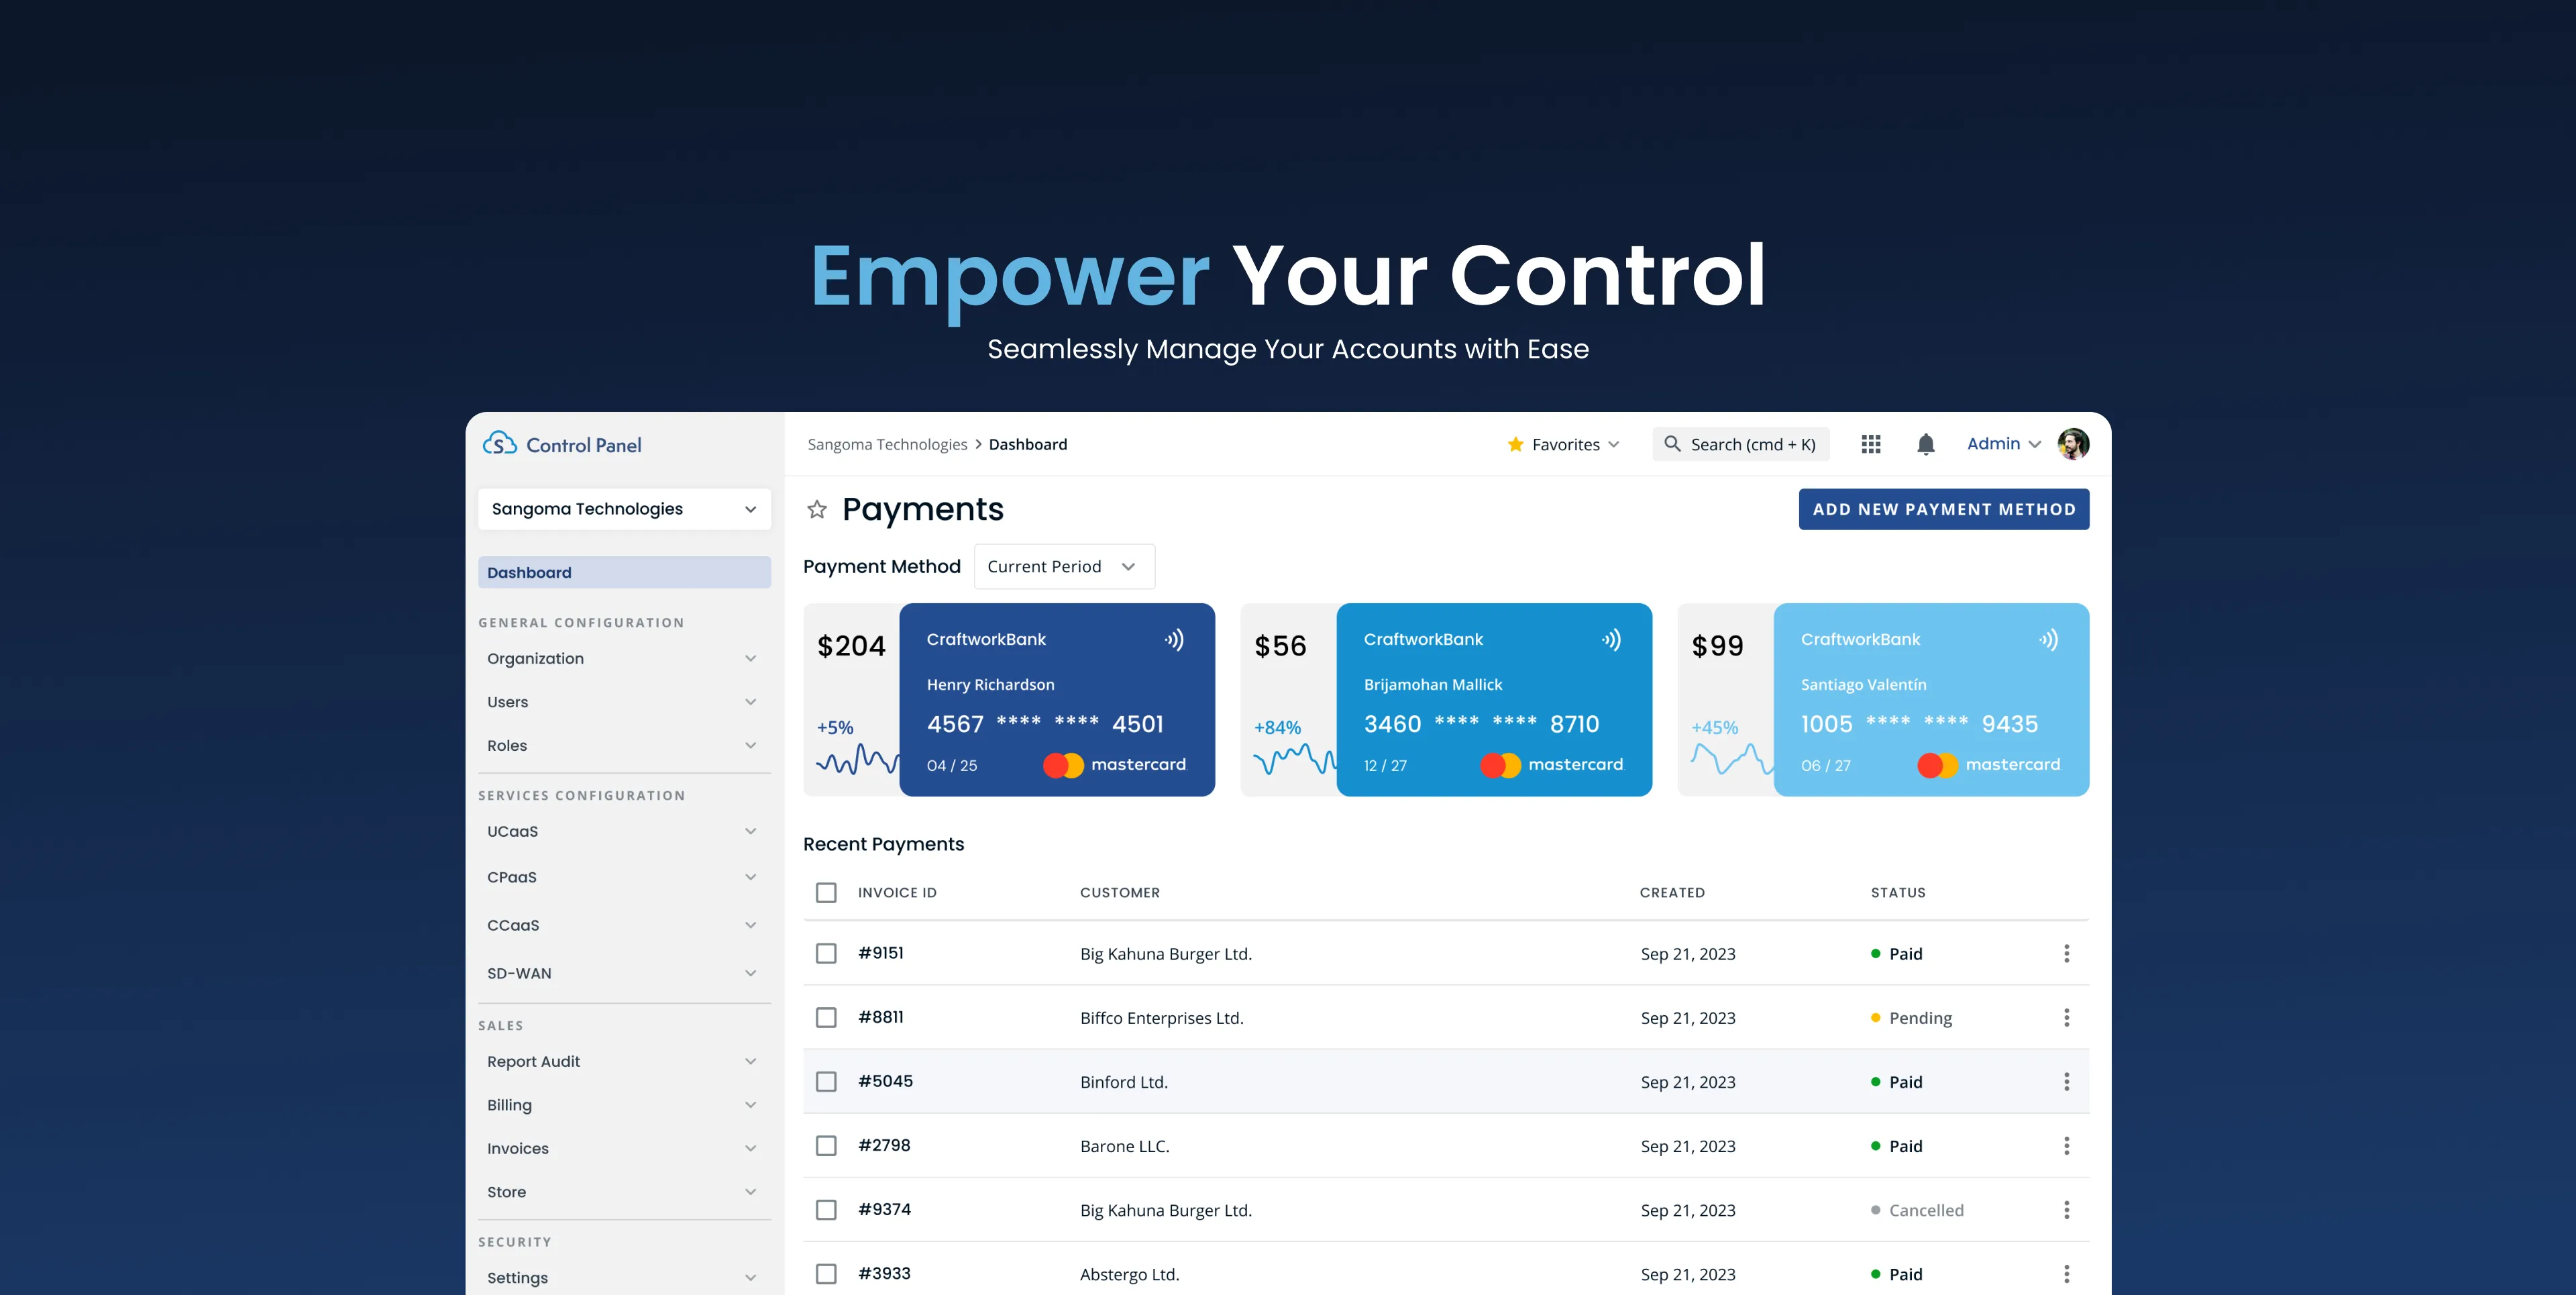This screenshot has width=2576, height=1295.
Task: Click the star Favorites icon
Action: tap(1514, 443)
